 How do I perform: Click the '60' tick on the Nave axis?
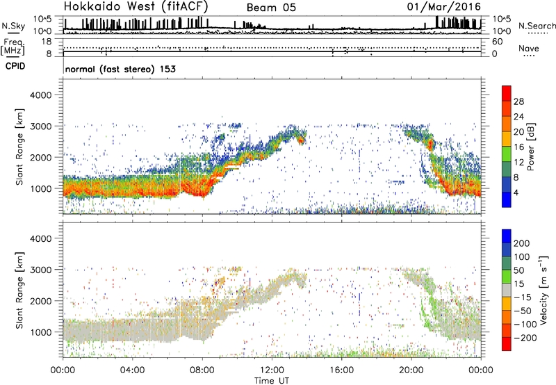pyautogui.click(x=497, y=42)
